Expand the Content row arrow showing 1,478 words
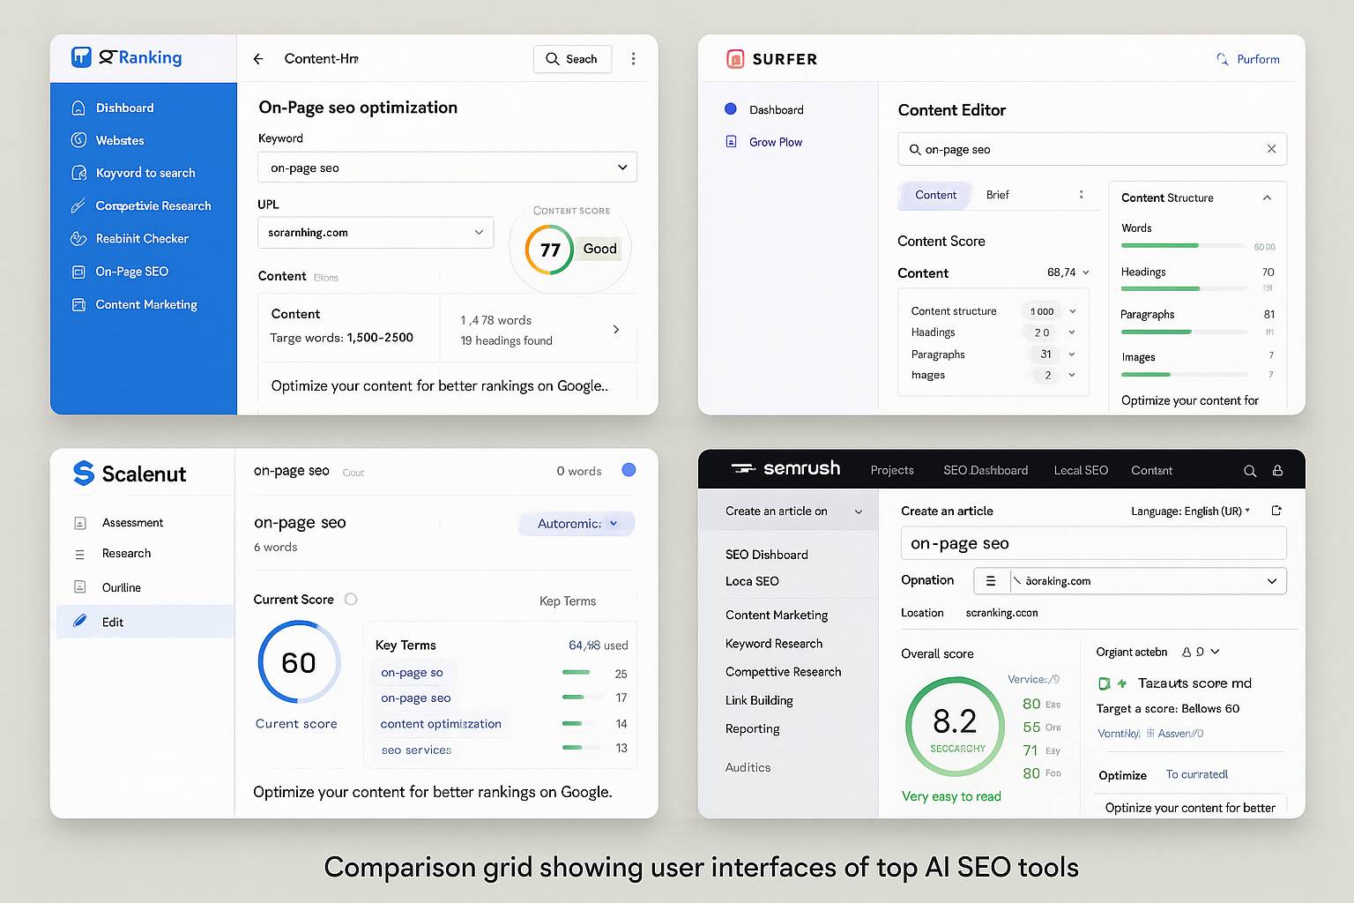This screenshot has width=1354, height=903. (x=616, y=329)
